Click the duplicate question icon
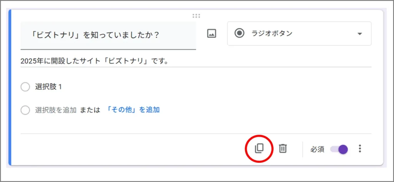Screen dimensions: 394x182 click(259, 149)
